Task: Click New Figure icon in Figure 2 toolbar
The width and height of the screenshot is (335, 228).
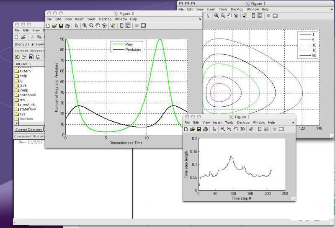Action: pyautogui.click(x=48, y=26)
